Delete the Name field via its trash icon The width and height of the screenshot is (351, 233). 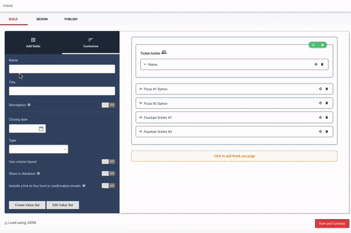coord(322,65)
